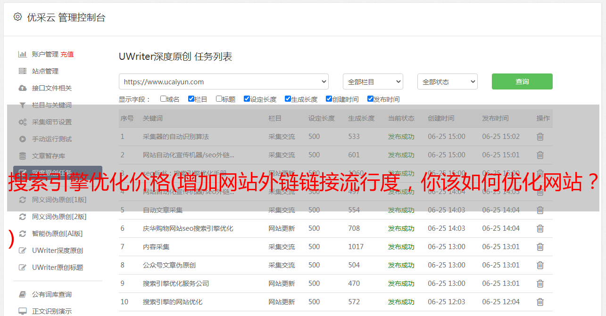Delete the 庆华购物网站seo搜索引擎优化 task with trash icon
Screen dimensions: 606x316
tap(540, 228)
